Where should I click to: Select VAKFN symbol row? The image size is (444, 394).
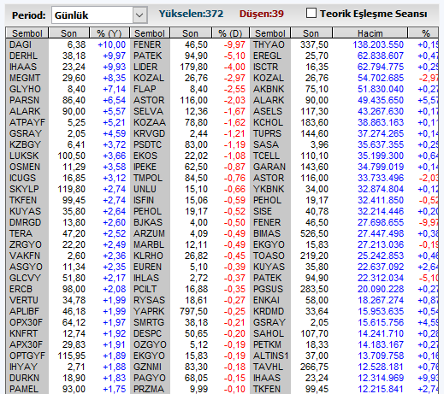(25, 256)
